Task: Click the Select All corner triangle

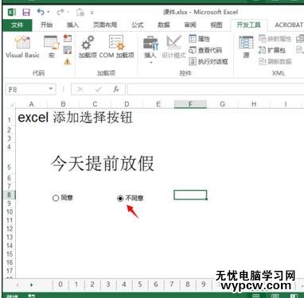Action: (11, 105)
